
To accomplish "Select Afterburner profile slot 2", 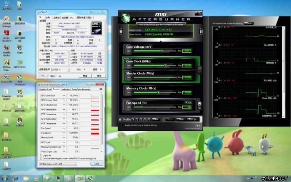I will tap(137, 119).
